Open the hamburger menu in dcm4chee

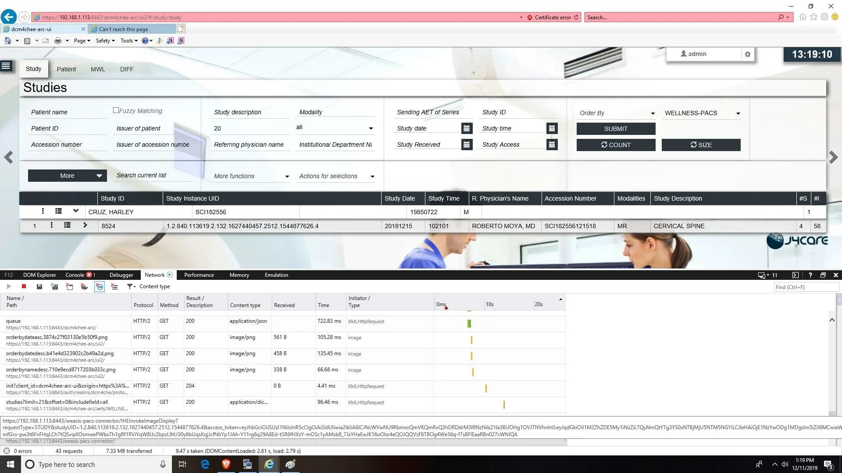6,66
